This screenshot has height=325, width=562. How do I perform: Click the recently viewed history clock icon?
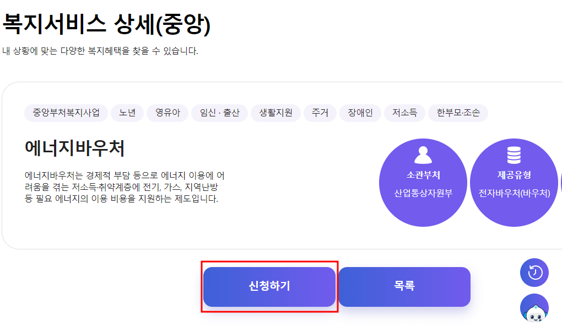[x=533, y=273]
